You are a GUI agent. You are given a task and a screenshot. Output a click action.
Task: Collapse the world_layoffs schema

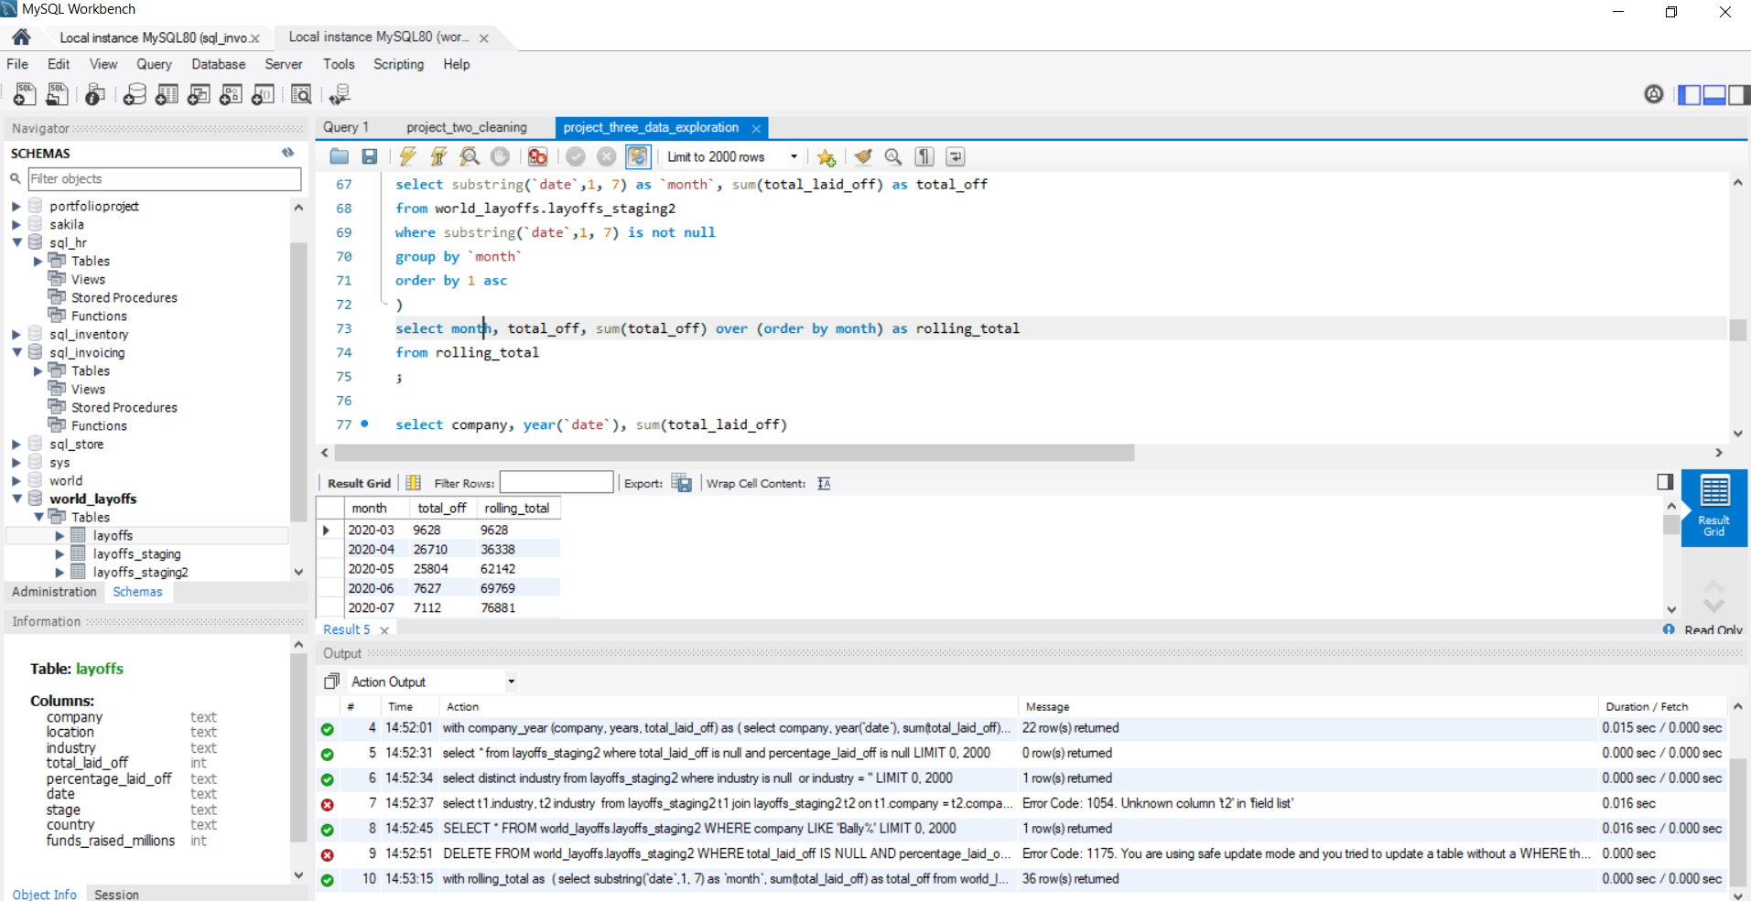coord(16,499)
